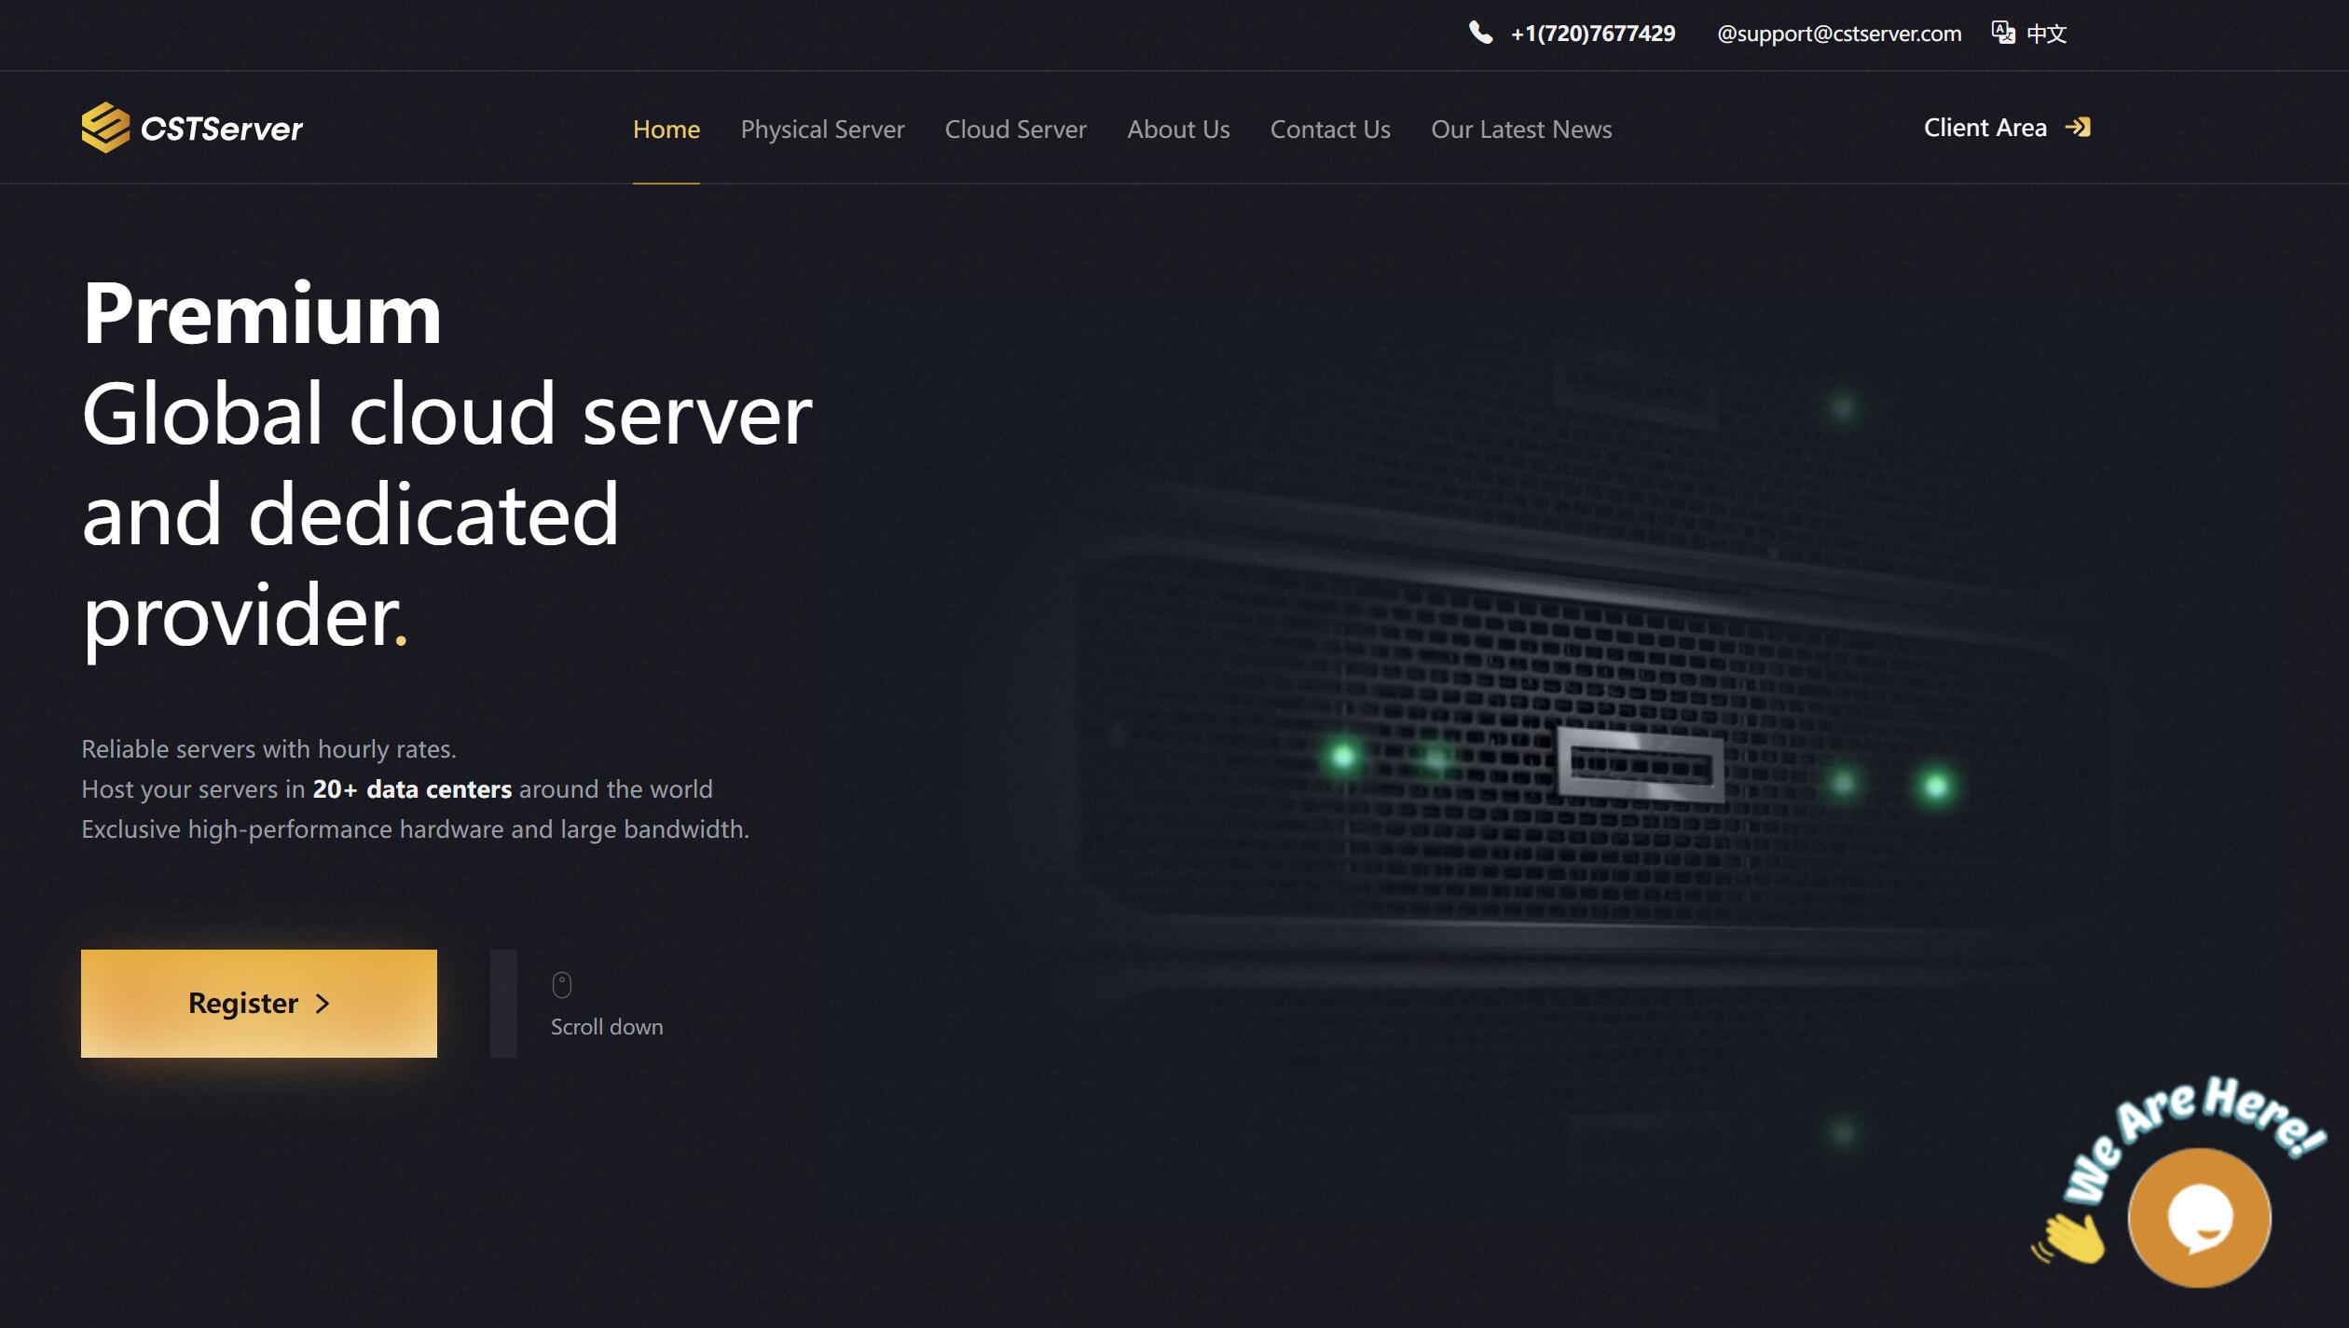Click the support email address field
This screenshot has height=1328, width=2349.
coord(1839,33)
